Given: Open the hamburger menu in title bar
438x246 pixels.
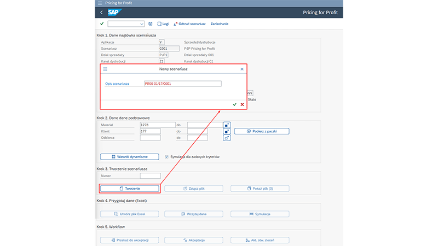Looking at the screenshot, I should pos(100,3).
